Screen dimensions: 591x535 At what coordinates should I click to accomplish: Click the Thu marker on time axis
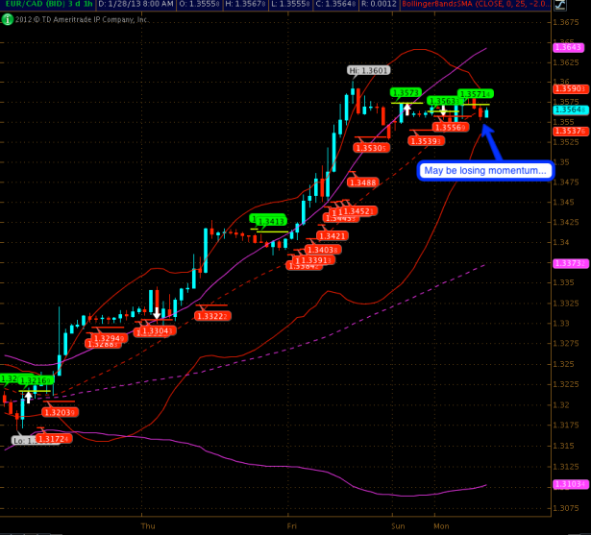147,527
